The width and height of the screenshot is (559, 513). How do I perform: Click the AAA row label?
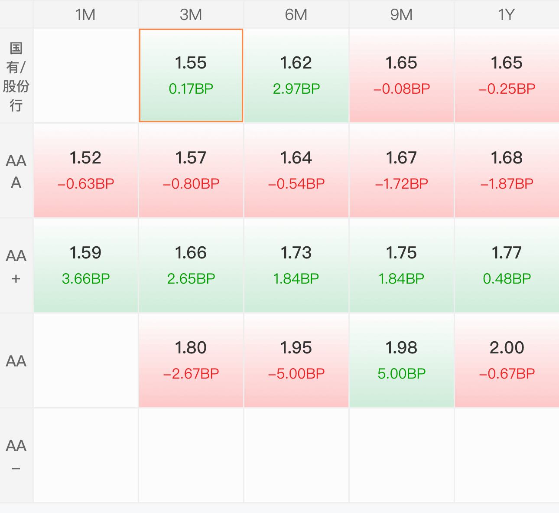16,171
